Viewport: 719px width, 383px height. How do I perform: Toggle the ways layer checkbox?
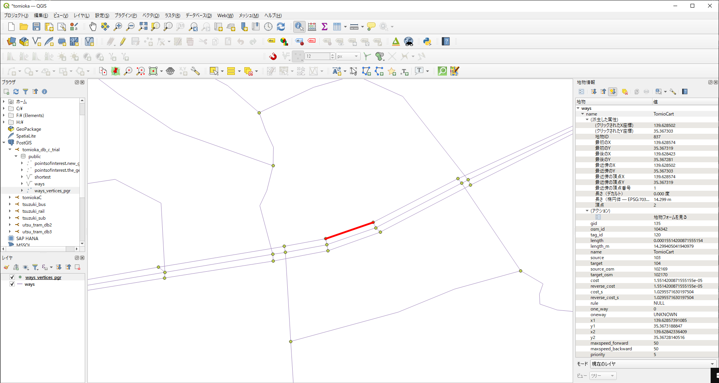(x=12, y=284)
